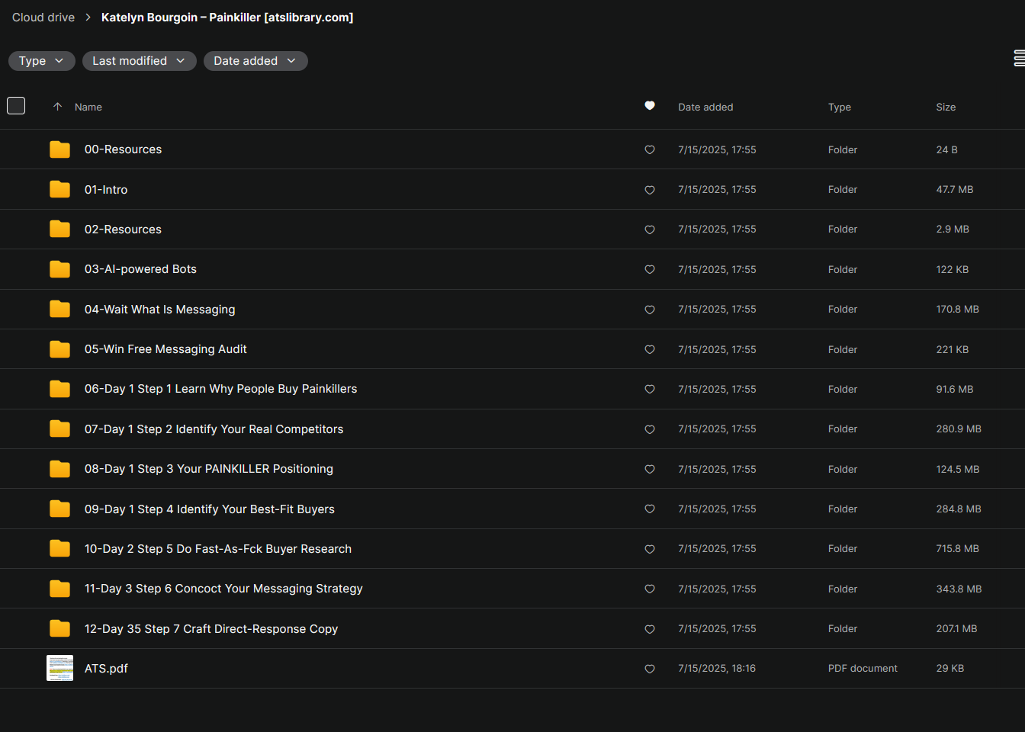
Task: Click the ATS.pdf thumbnail
Action: [59, 668]
